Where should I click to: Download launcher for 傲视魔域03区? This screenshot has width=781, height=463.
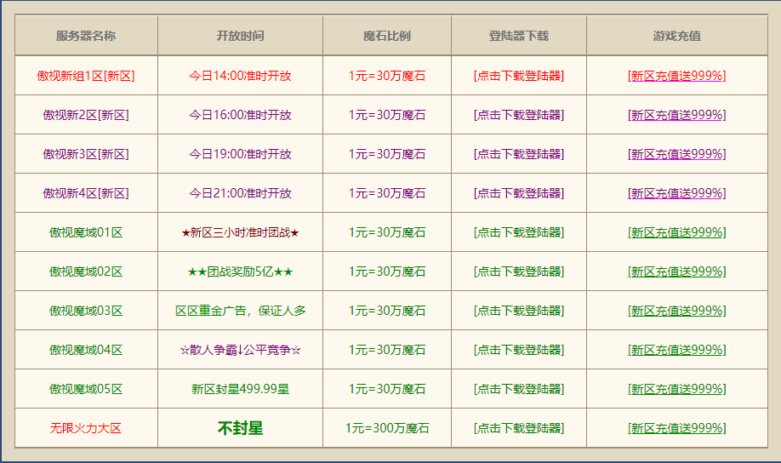[518, 311]
